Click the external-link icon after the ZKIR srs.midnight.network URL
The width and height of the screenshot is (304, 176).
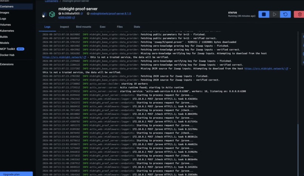tap(287, 69)
